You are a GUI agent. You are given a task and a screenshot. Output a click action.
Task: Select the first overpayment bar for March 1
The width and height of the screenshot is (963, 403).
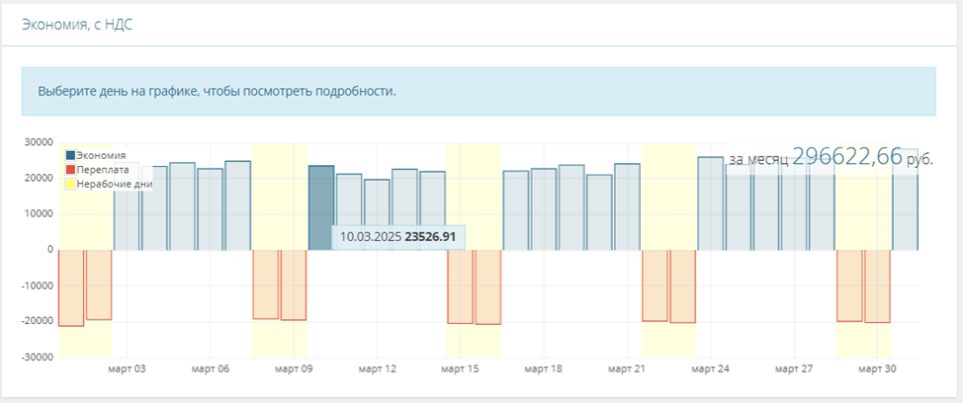point(71,287)
